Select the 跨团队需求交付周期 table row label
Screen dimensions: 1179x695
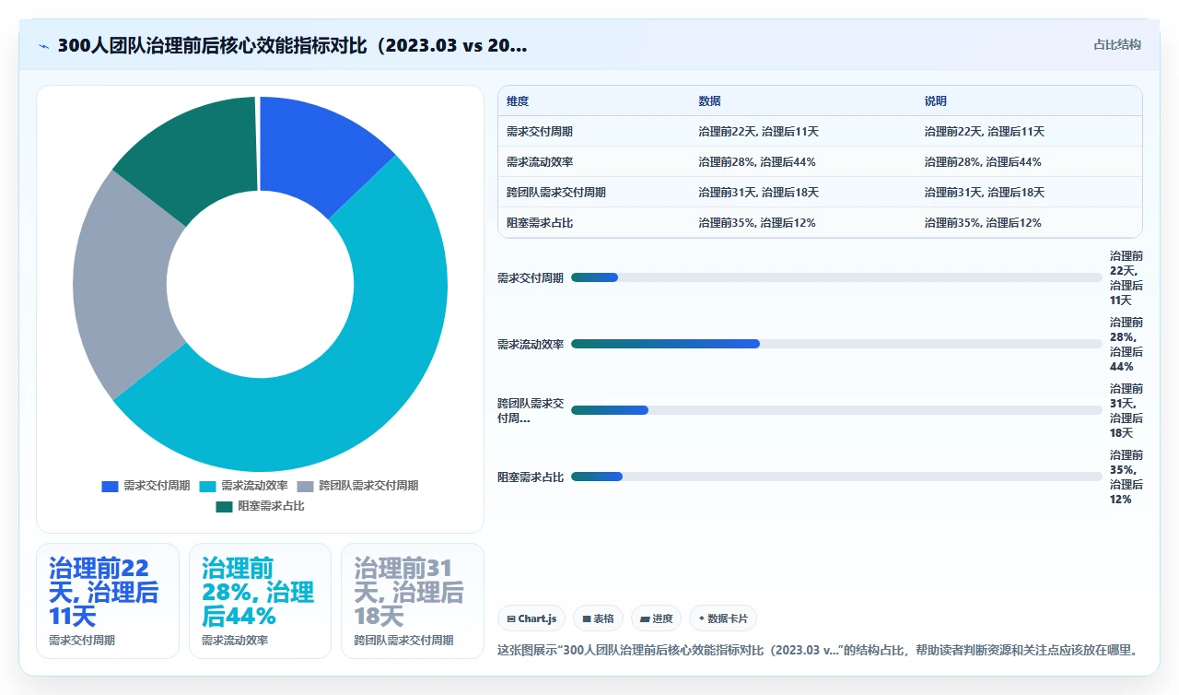[x=556, y=193]
